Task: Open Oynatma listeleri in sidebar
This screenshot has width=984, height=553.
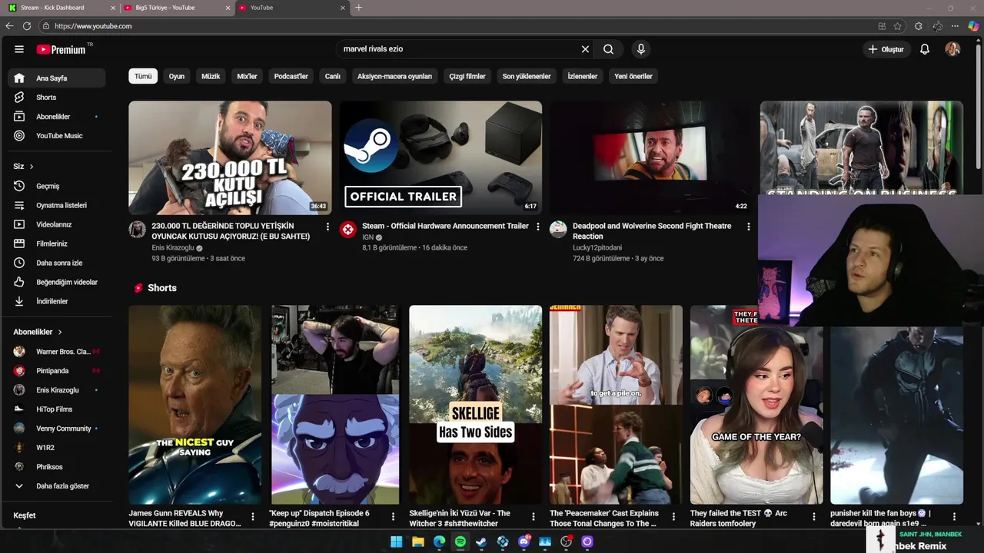Action: (57, 205)
